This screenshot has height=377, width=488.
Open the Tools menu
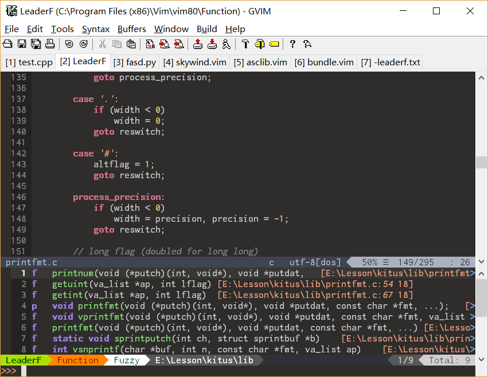(63, 29)
